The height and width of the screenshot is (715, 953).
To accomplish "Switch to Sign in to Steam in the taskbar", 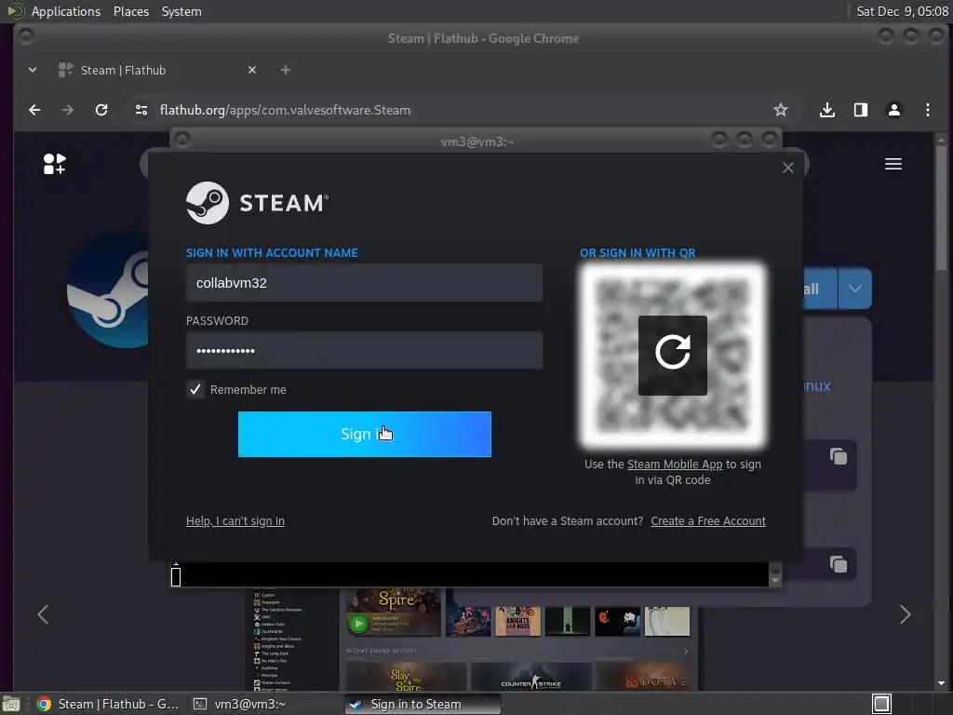I will pyautogui.click(x=423, y=704).
